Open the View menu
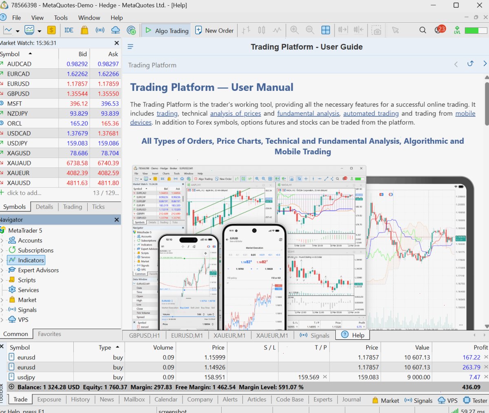The image size is (489, 413). (x=37, y=18)
